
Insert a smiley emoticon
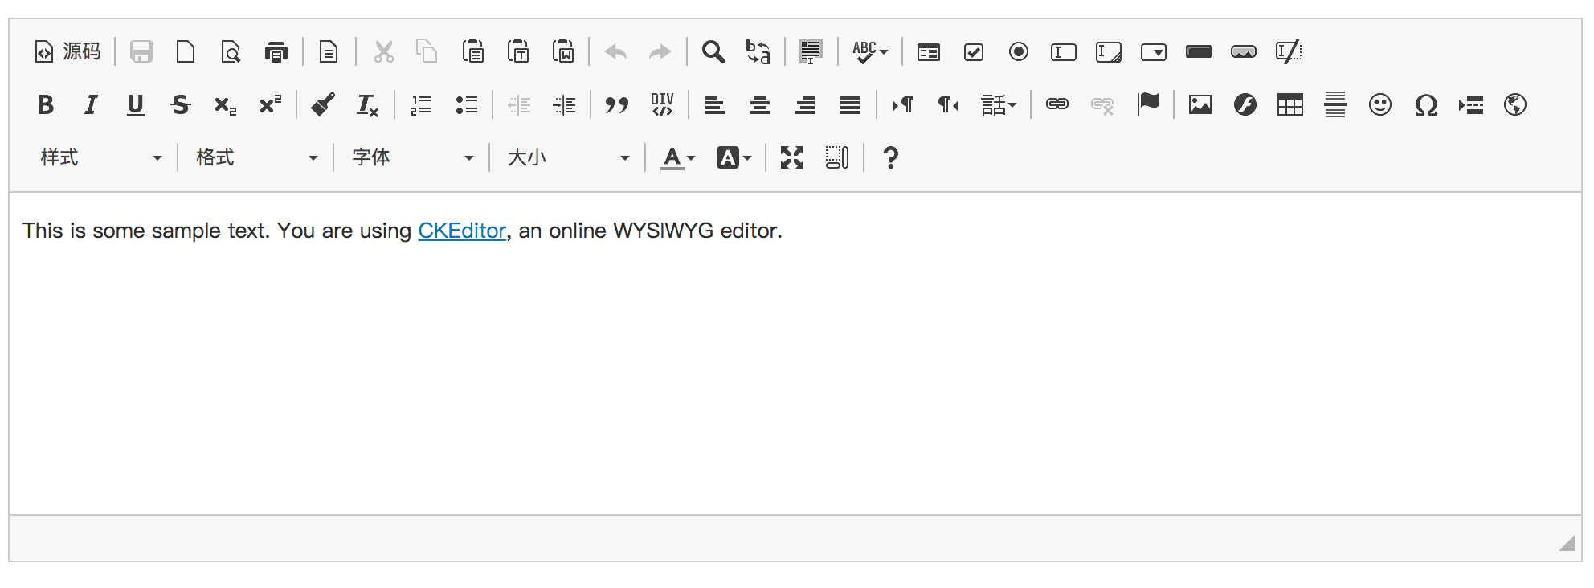pos(1380,105)
